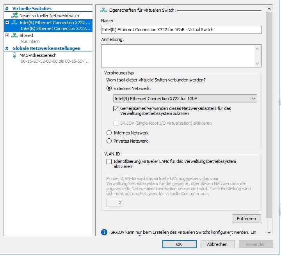Enable VLAN identification for management OS checkbox
Viewport: 281px width, 256px height.
(x=109, y=161)
